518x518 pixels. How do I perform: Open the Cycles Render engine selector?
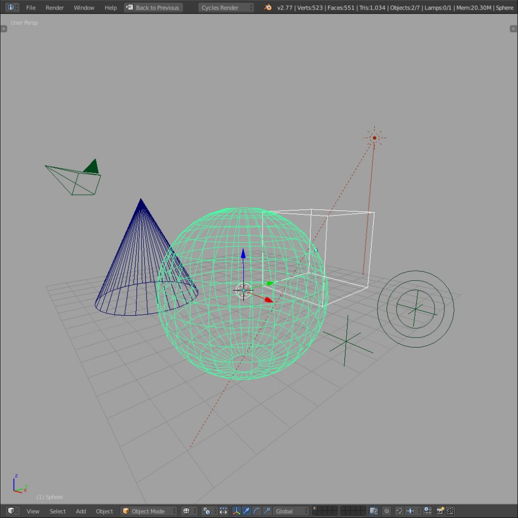[226, 7]
